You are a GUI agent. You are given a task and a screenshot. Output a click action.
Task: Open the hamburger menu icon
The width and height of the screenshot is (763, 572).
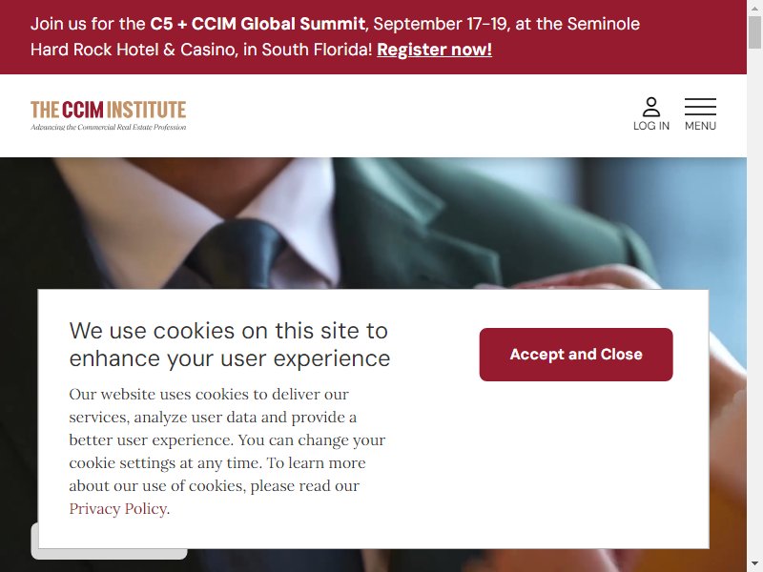pyautogui.click(x=700, y=107)
